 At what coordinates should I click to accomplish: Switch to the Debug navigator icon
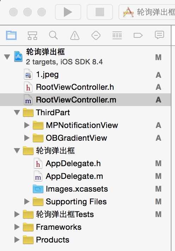click(x=117, y=35)
